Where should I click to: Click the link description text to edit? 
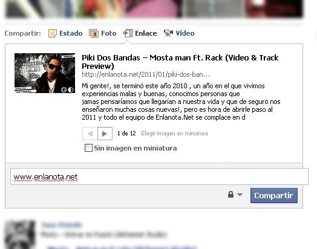point(181,102)
